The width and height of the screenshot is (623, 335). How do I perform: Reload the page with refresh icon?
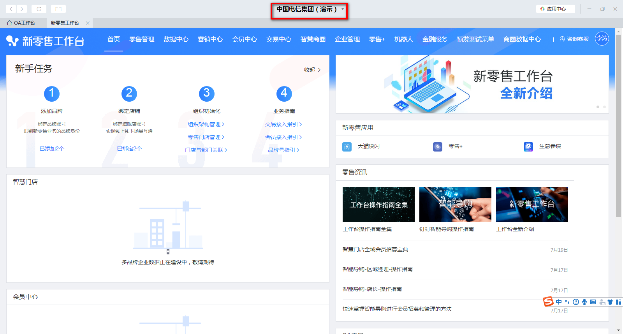39,9
